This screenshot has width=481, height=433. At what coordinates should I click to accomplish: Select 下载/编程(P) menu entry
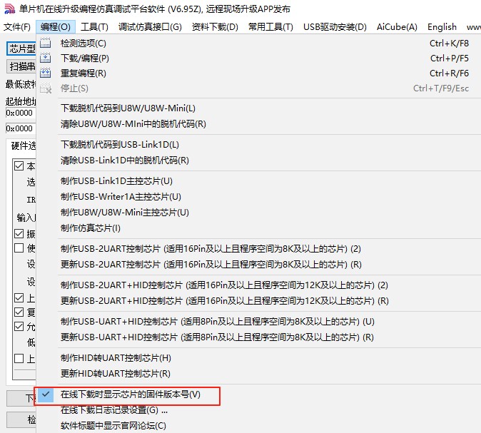click(x=258, y=58)
